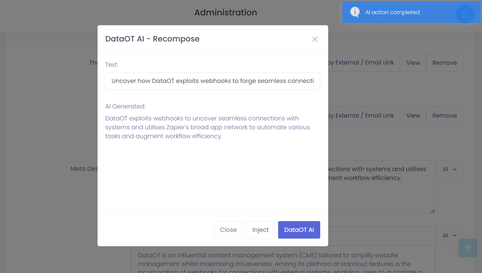
Task: Click the Meta Description textarea resize handle
Action: pos(432,211)
